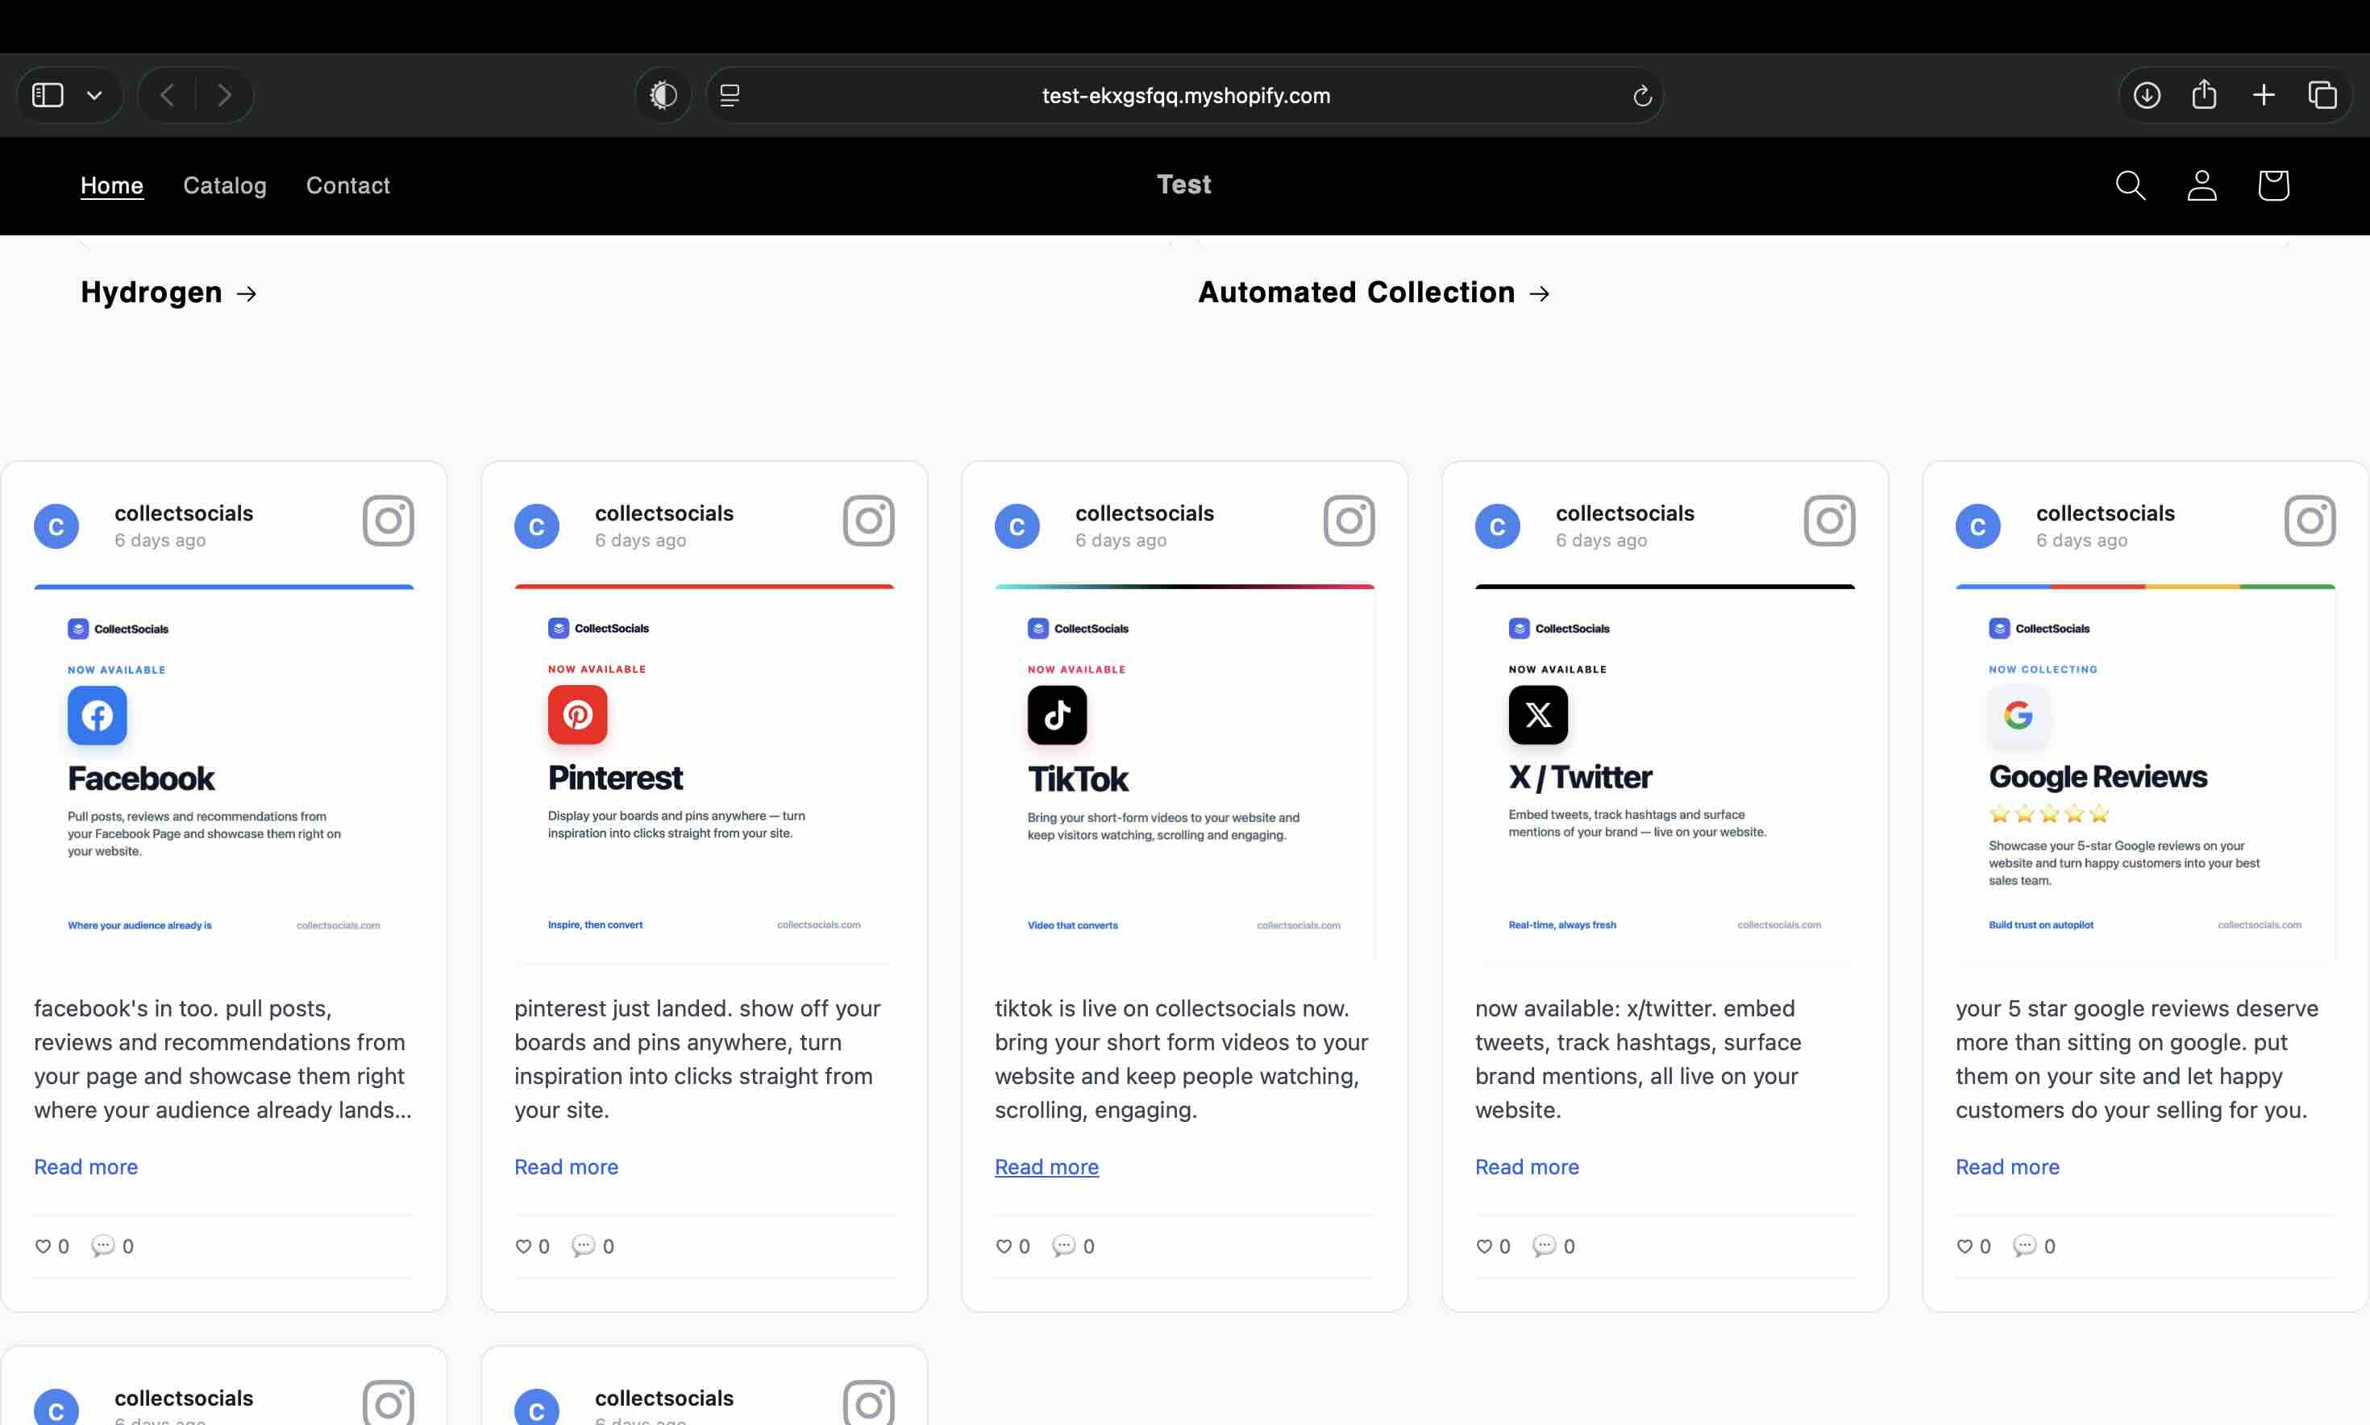
Task: Click the collectsocials avatar on the Facebook card
Action: (56, 526)
